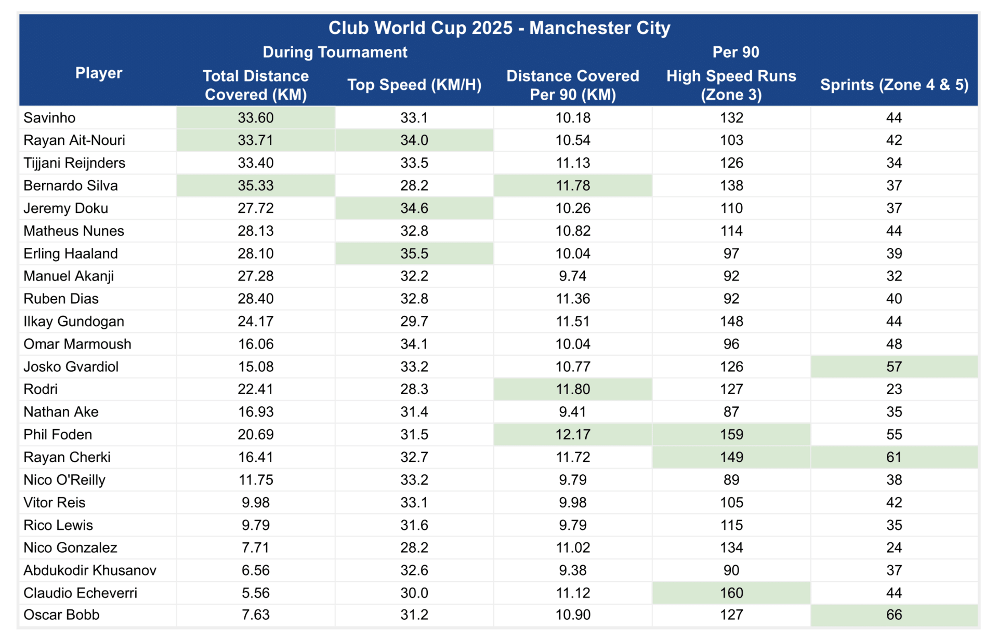Viewport: 998px width, 642px height.
Task: Select Distance Covered Per 90 (KM) header
Action: (573, 85)
